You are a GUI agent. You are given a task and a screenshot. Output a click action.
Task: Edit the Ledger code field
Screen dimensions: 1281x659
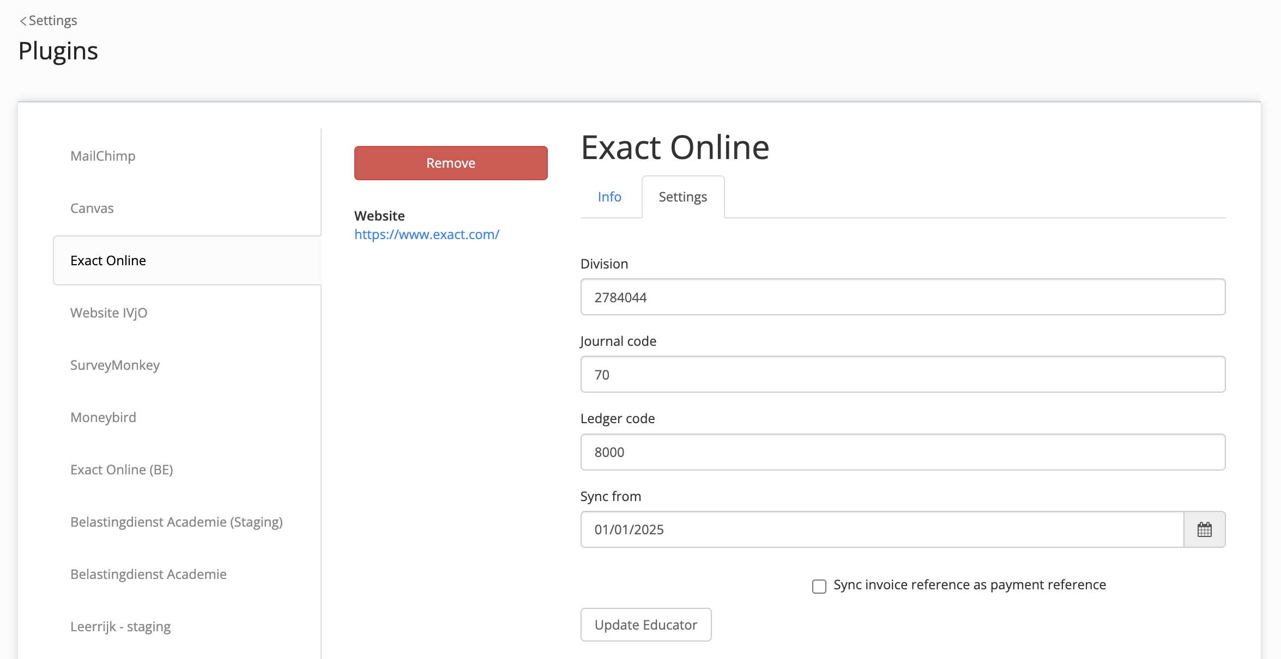pyautogui.click(x=903, y=452)
